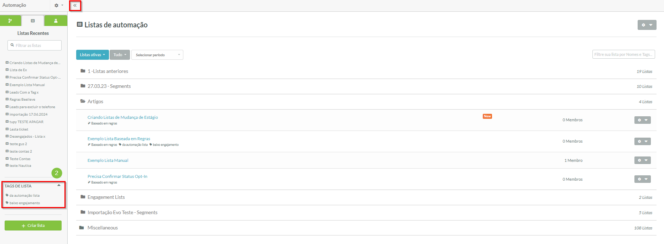Open the page-level gear menu at top right
Screen dimensions: 664x244
647,25
